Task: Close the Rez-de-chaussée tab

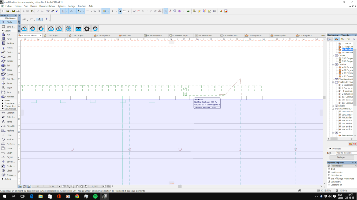Action: pos(41,36)
